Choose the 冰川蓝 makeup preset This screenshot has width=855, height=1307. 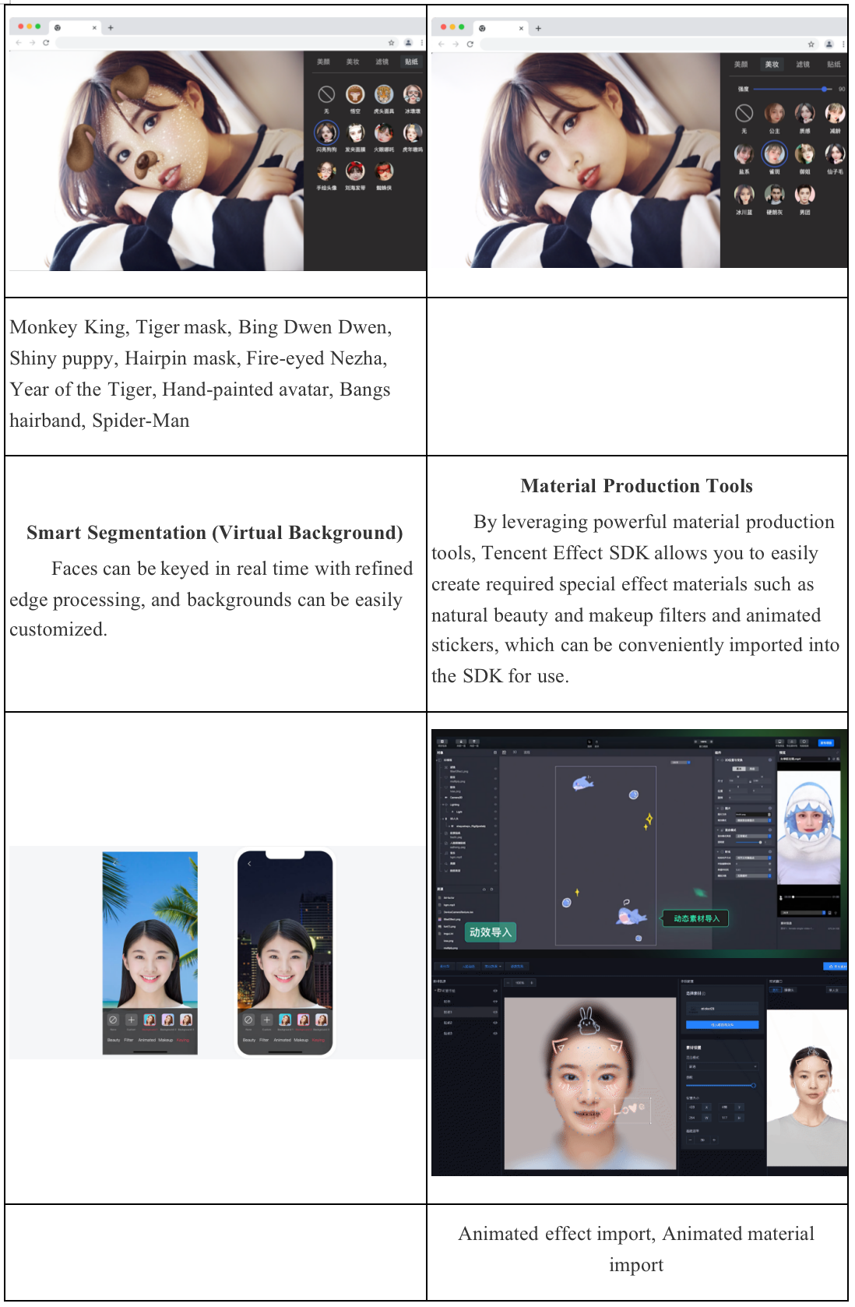click(744, 195)
